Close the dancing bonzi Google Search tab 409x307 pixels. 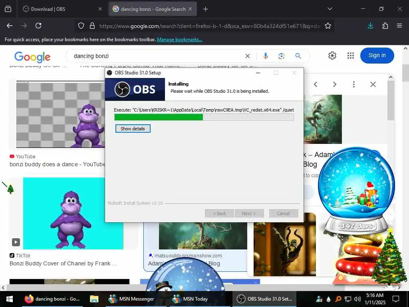pyautogui.click(x=190, y=9)
